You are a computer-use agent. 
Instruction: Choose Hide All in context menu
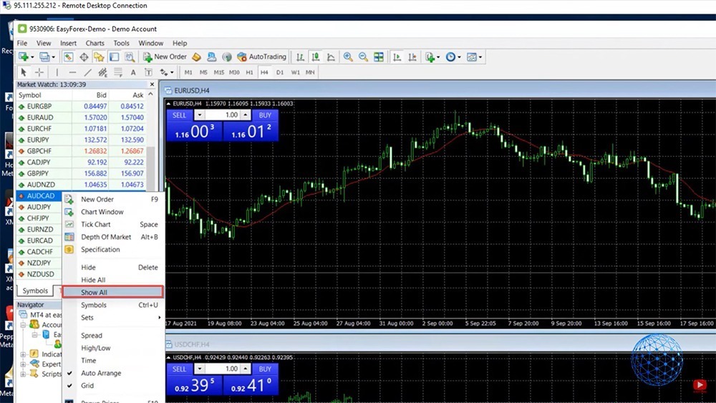coord(113,280)
